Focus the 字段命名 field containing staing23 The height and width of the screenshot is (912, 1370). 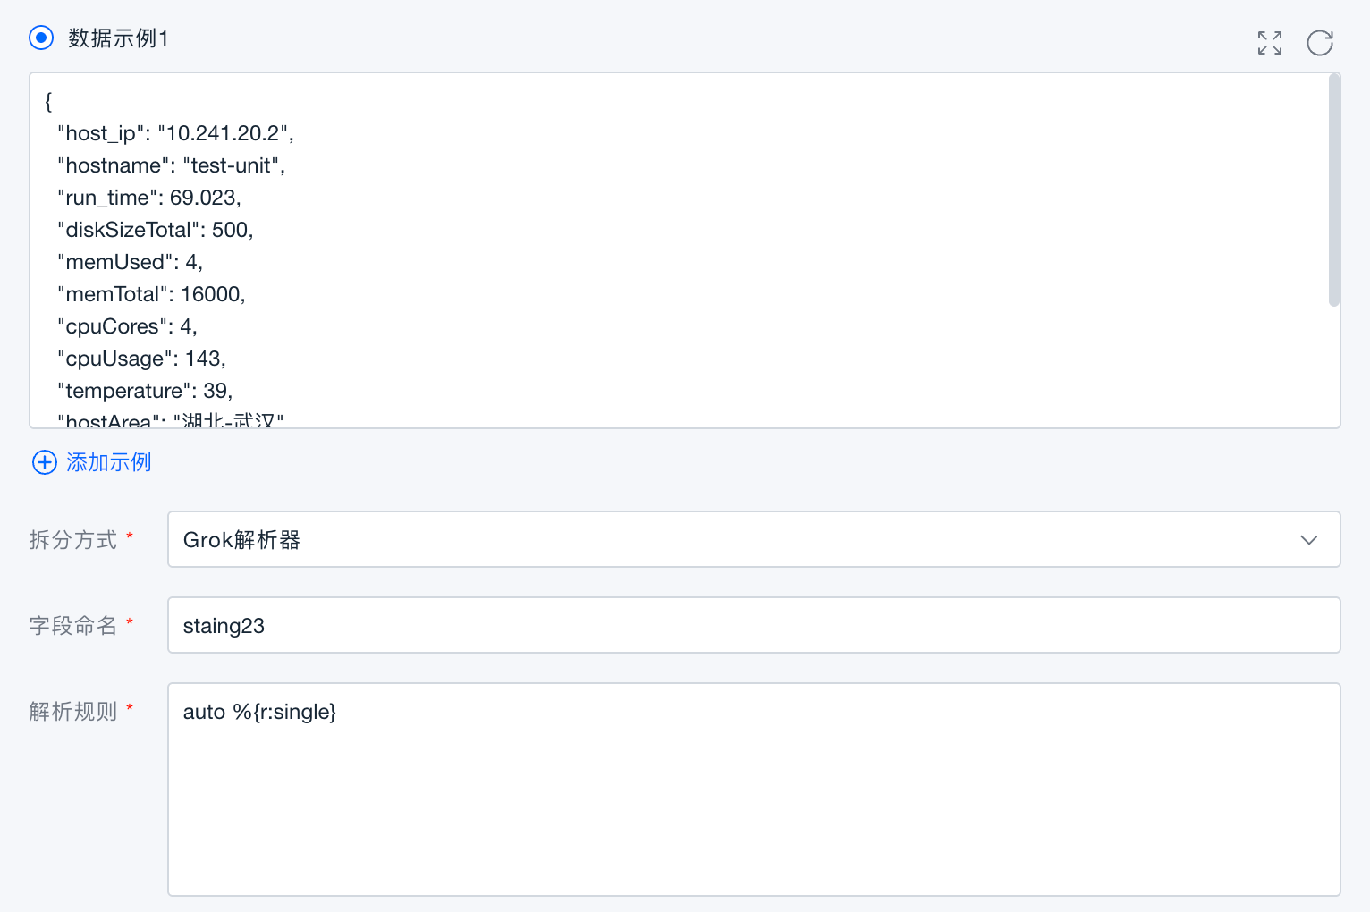click(753, 625)
